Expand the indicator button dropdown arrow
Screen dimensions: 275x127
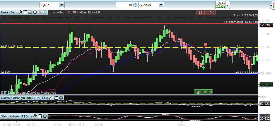click(228, 5)
